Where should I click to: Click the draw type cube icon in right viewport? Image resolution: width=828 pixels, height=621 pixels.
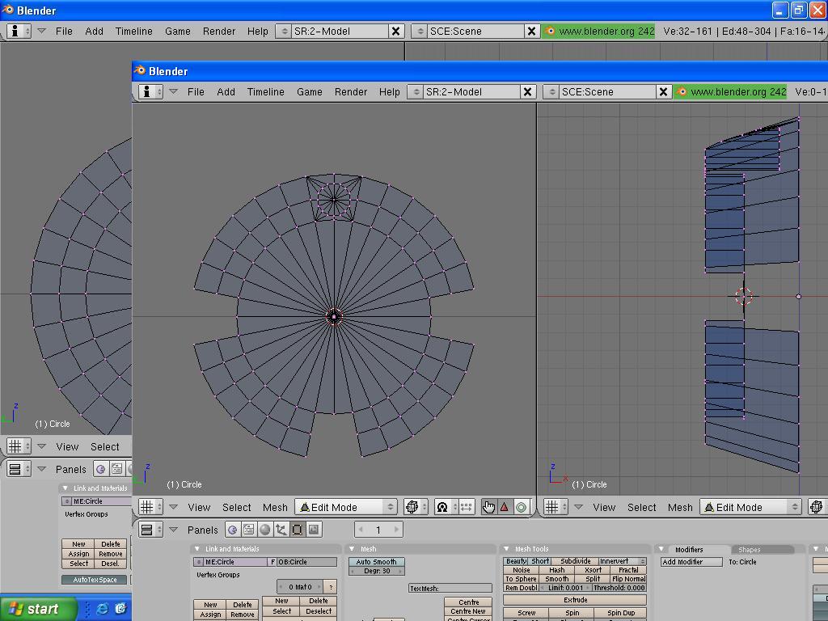coord(817,508)
